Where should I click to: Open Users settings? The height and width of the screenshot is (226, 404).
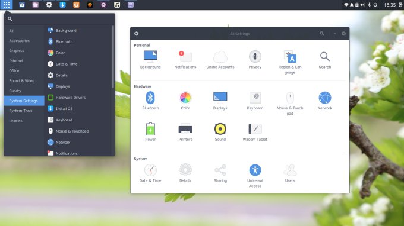click(x=290, y=173)
